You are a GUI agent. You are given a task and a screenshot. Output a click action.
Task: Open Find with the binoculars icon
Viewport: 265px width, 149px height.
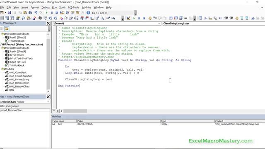point(30,13)
